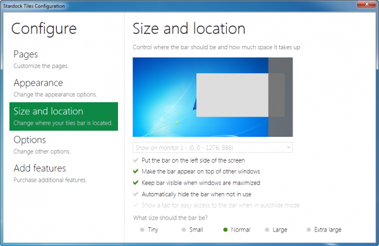
Task: Close the Stardock Tiles Configuration window
Action: 366,4
